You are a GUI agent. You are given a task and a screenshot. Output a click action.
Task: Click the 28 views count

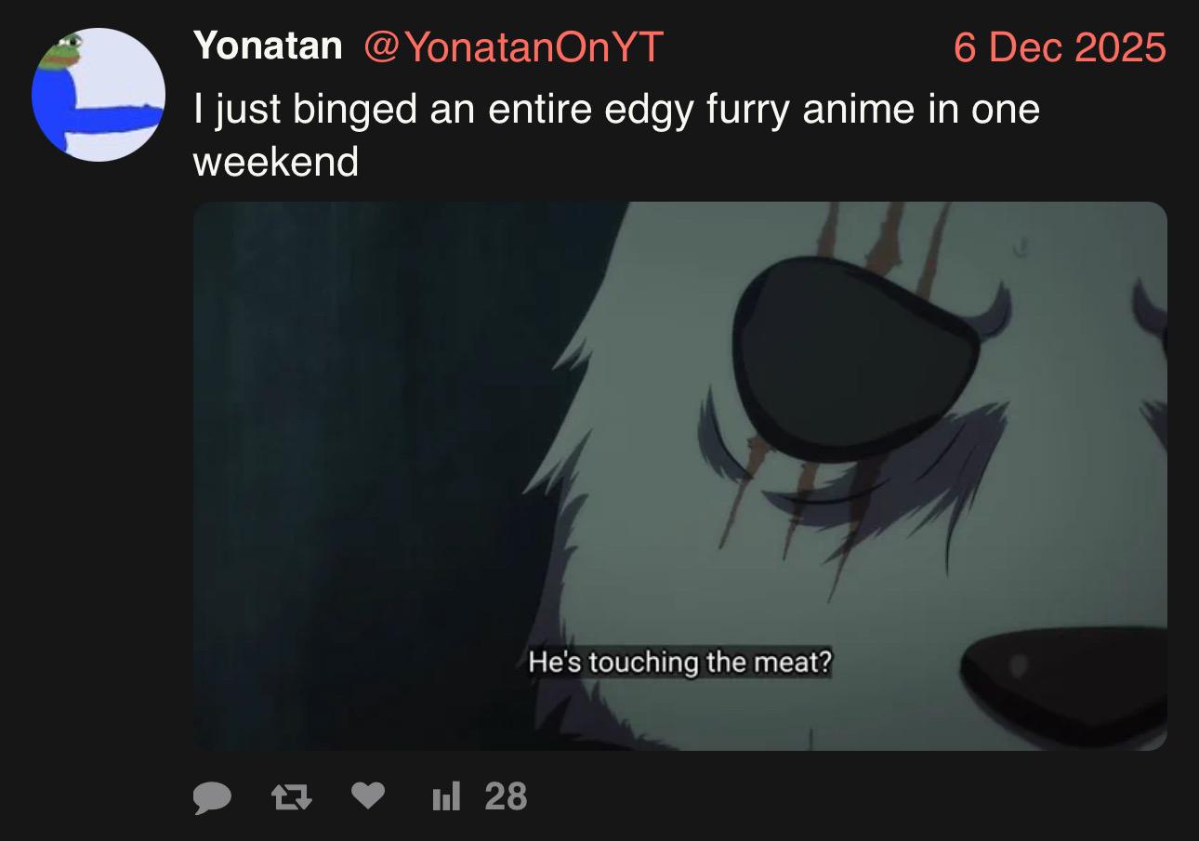506,796
